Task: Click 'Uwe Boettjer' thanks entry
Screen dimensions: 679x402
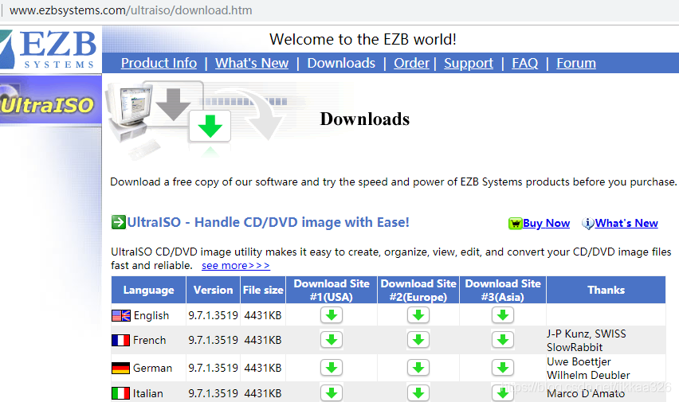Action: (x=579, y=361)
